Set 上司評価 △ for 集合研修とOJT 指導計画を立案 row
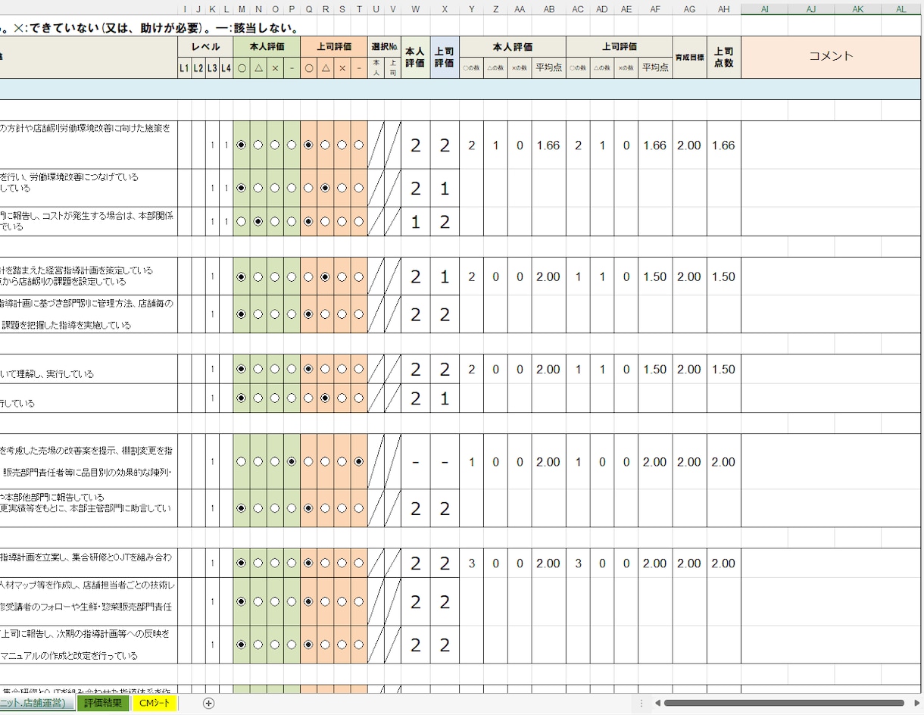924x715 pixels. pyautogui.click(x=325, y=564)
